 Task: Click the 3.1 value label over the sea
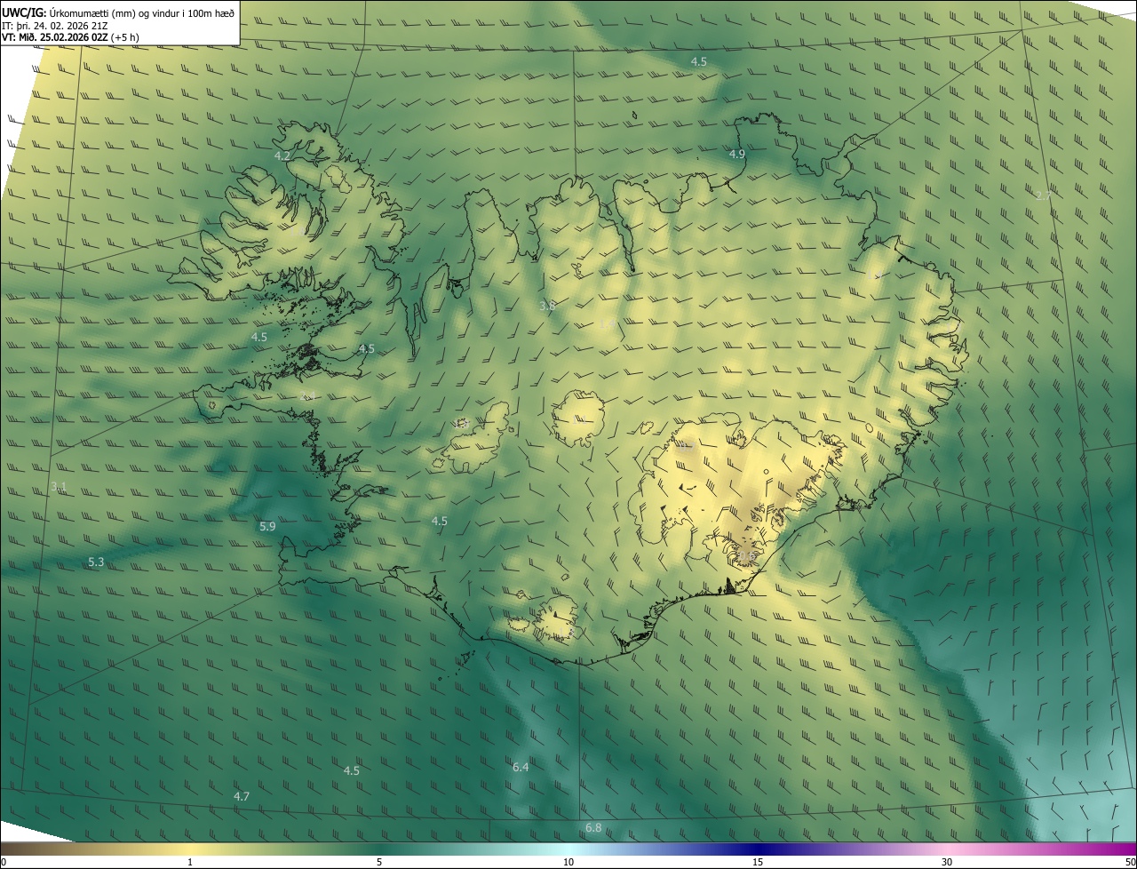[59, 486]
